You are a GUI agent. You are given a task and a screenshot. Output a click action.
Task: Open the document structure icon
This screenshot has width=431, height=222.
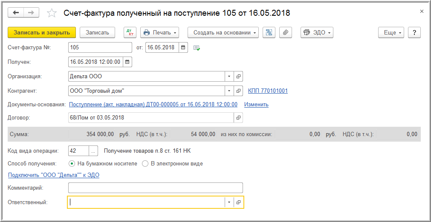[x=269, y=33]
